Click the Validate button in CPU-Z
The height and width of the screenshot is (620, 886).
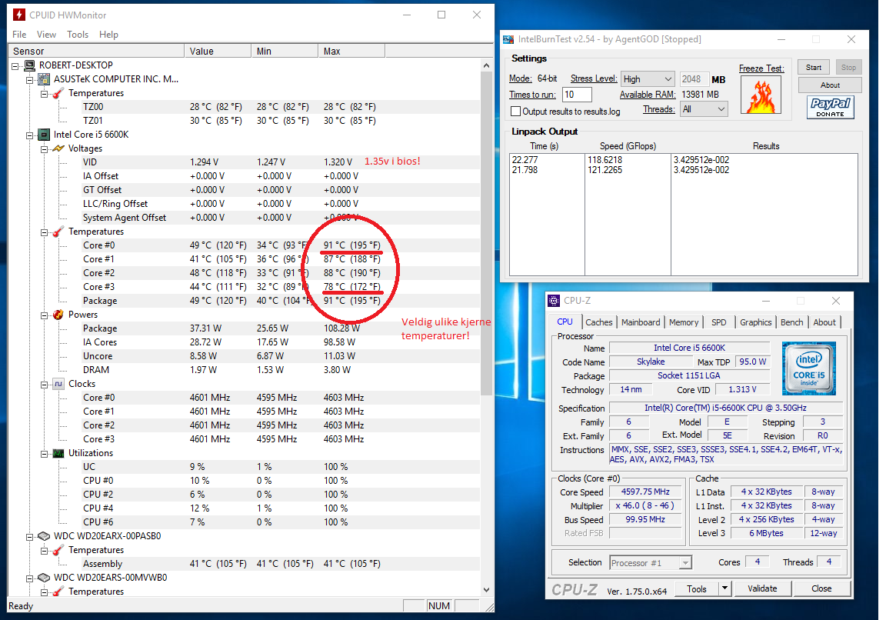click(x=762, y=588)
